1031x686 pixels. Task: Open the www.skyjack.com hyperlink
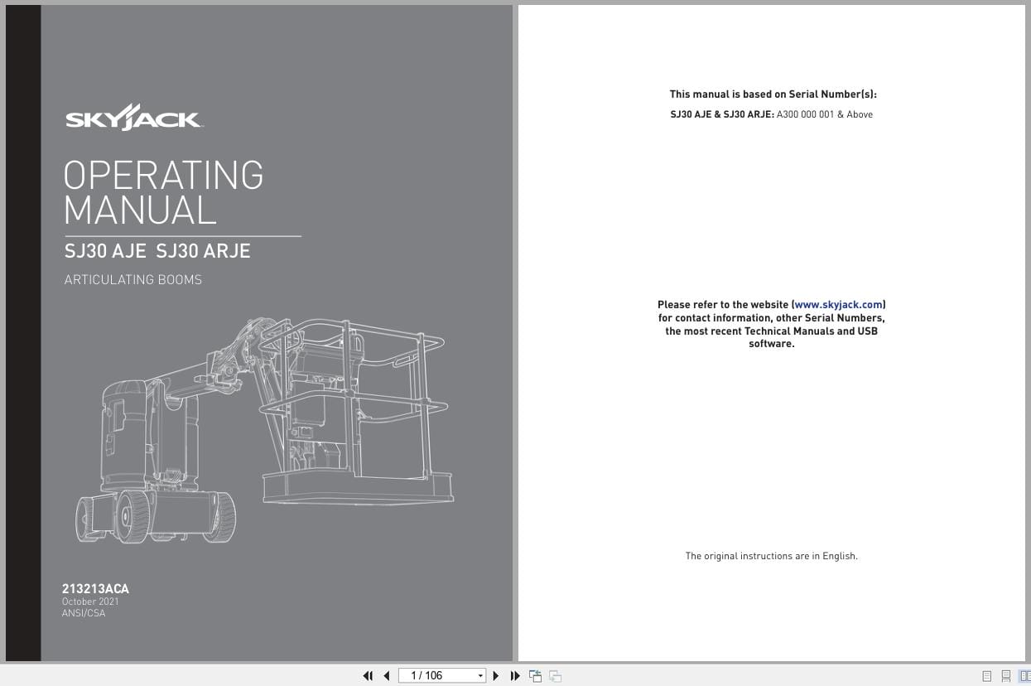(x=837, y=304)
